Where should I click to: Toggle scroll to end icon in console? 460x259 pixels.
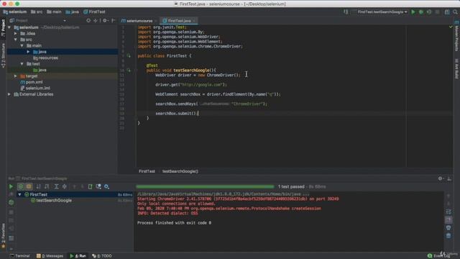point(448,219)
